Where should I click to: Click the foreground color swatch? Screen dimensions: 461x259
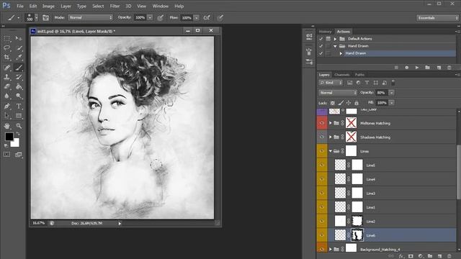click(9, 136)
